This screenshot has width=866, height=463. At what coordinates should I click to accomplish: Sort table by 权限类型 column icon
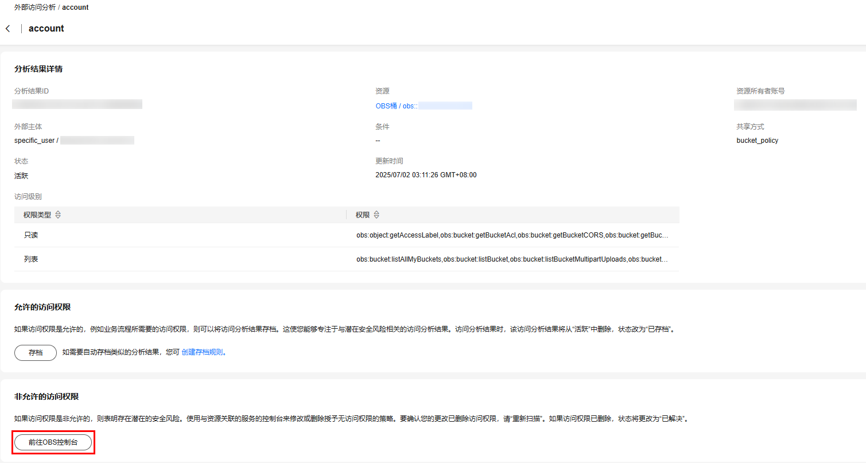coord(58,215)
